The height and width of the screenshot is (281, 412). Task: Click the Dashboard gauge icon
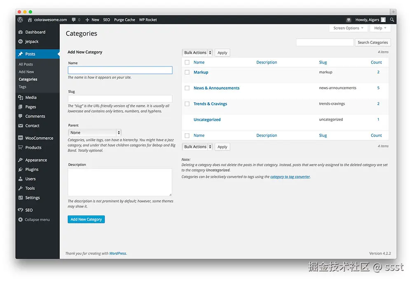[x=21, y=32]
